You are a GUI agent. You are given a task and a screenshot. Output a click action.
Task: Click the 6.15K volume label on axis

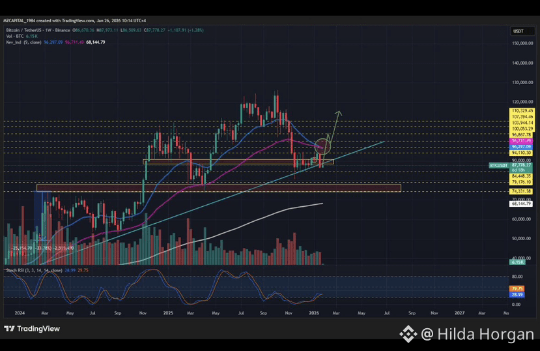517,262
